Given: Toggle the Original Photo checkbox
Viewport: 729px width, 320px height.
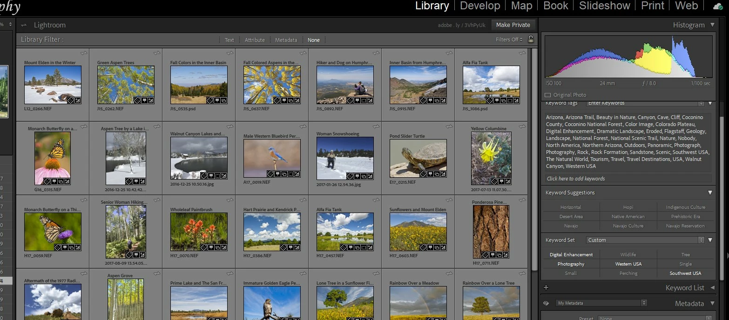Looking at the screenshot, I should click(547, 95).
